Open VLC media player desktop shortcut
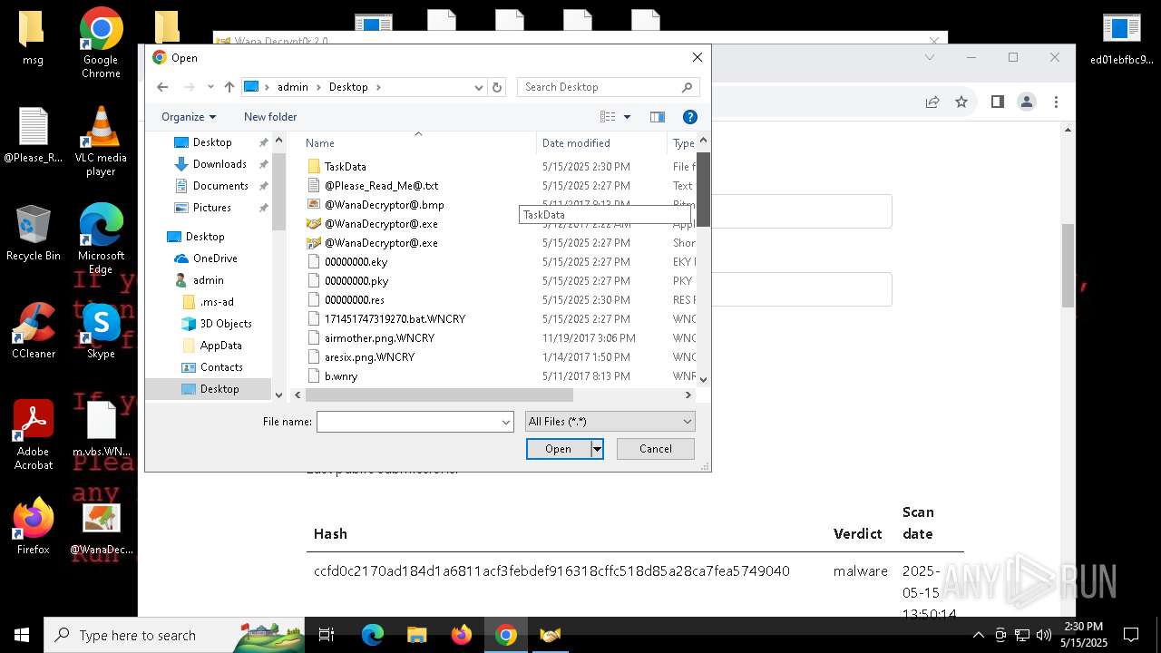 pyautogui.click(x=101, y=141)
